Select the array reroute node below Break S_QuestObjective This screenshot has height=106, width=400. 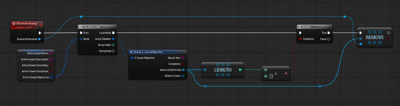point(205,86)
